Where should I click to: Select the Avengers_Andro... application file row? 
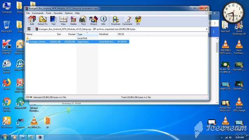tap(77, 42)
